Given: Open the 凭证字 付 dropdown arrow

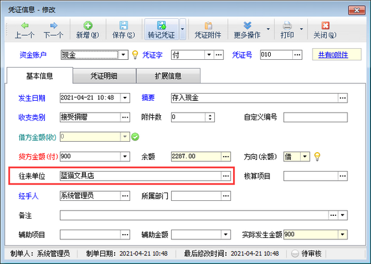Looking at the screenshot, I should [x=209, y=55].
